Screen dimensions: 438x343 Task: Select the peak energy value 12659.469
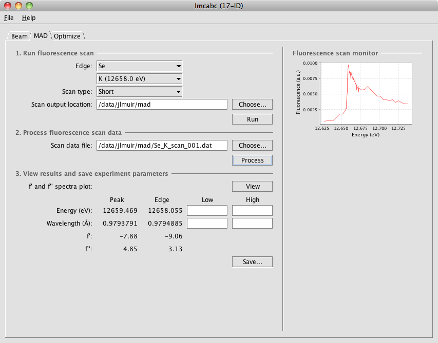point(120,211)
